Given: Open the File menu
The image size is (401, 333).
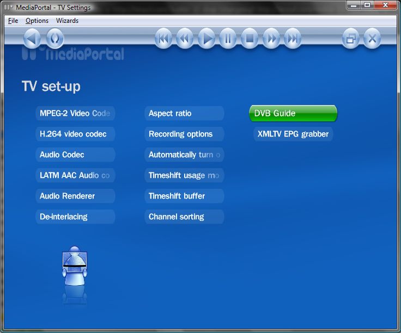Looking at the screenshot, I should (13, 21).
